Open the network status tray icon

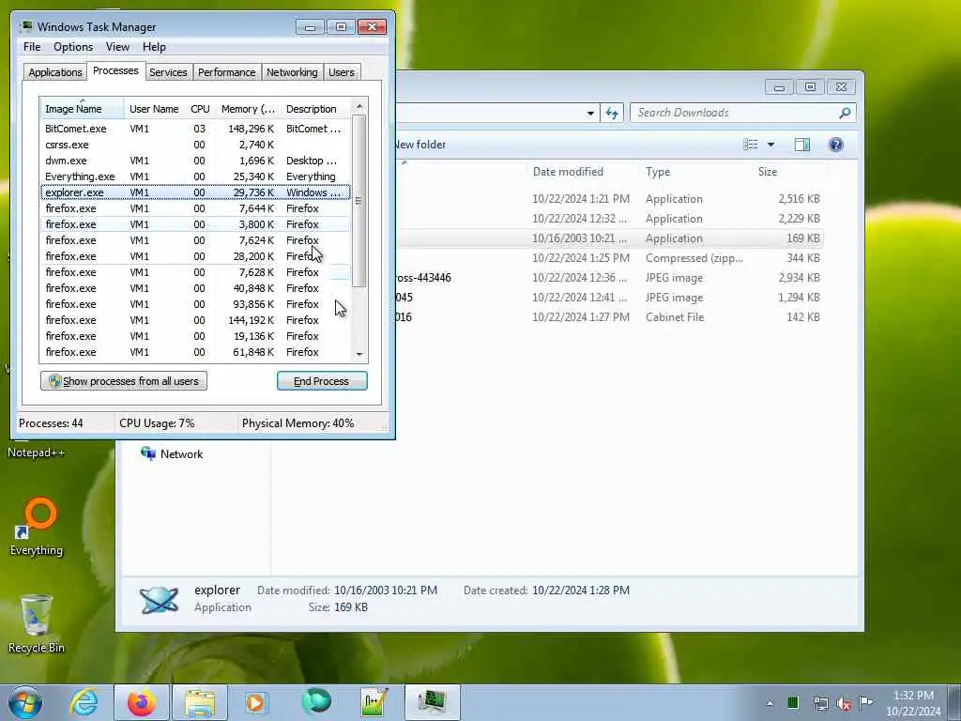(x=820, y=703)
